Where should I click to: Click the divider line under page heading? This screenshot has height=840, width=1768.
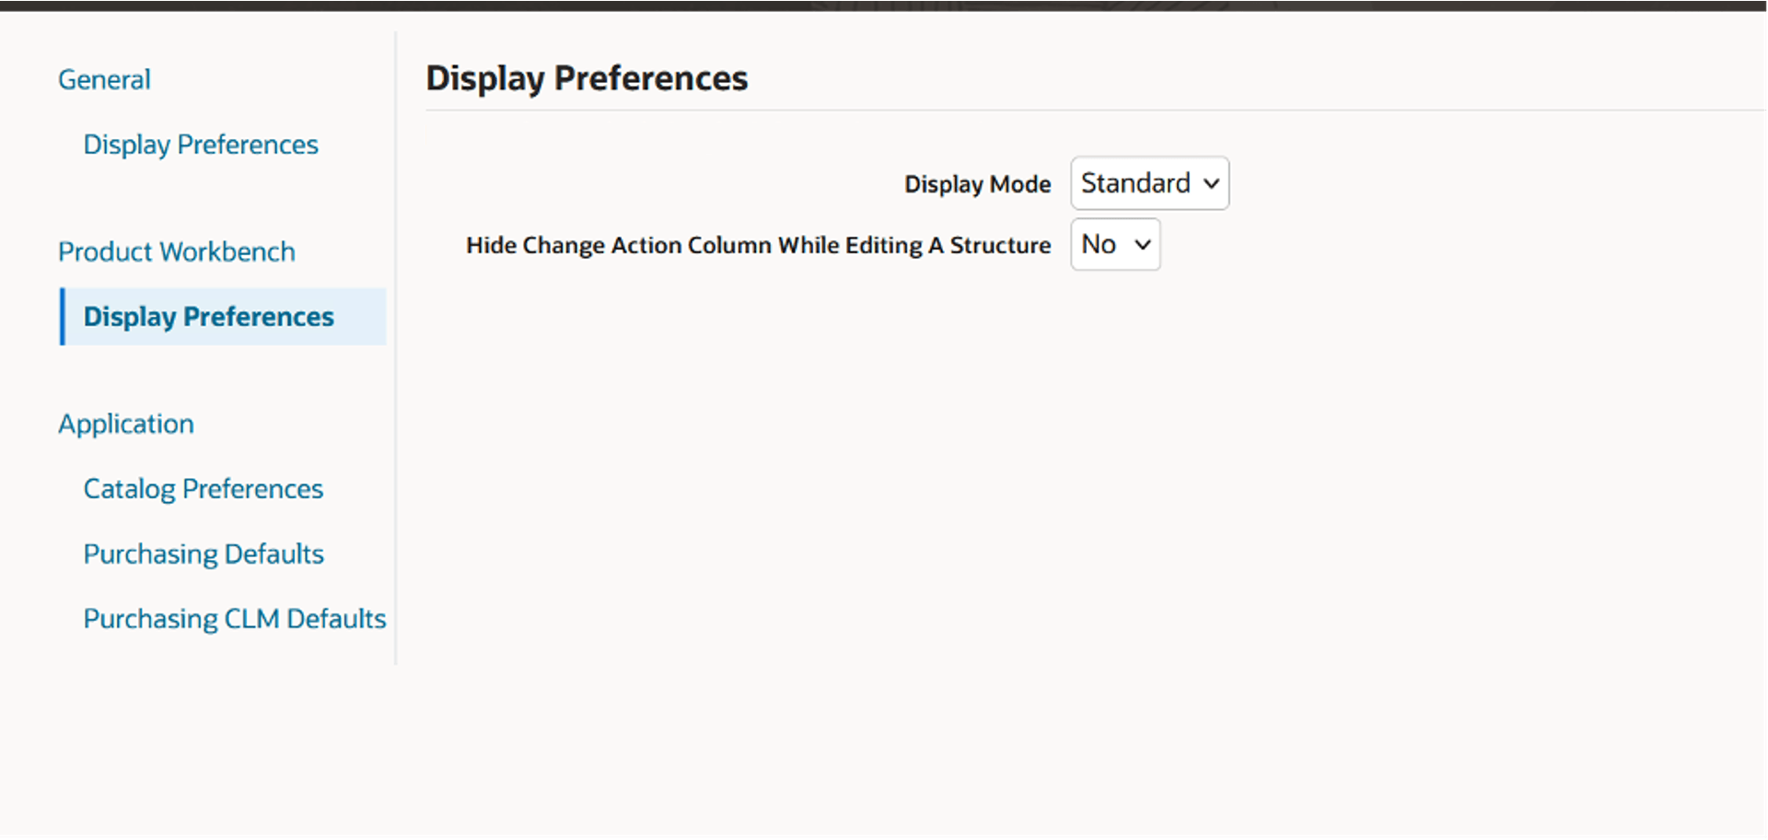click(x=1096, y=111)
